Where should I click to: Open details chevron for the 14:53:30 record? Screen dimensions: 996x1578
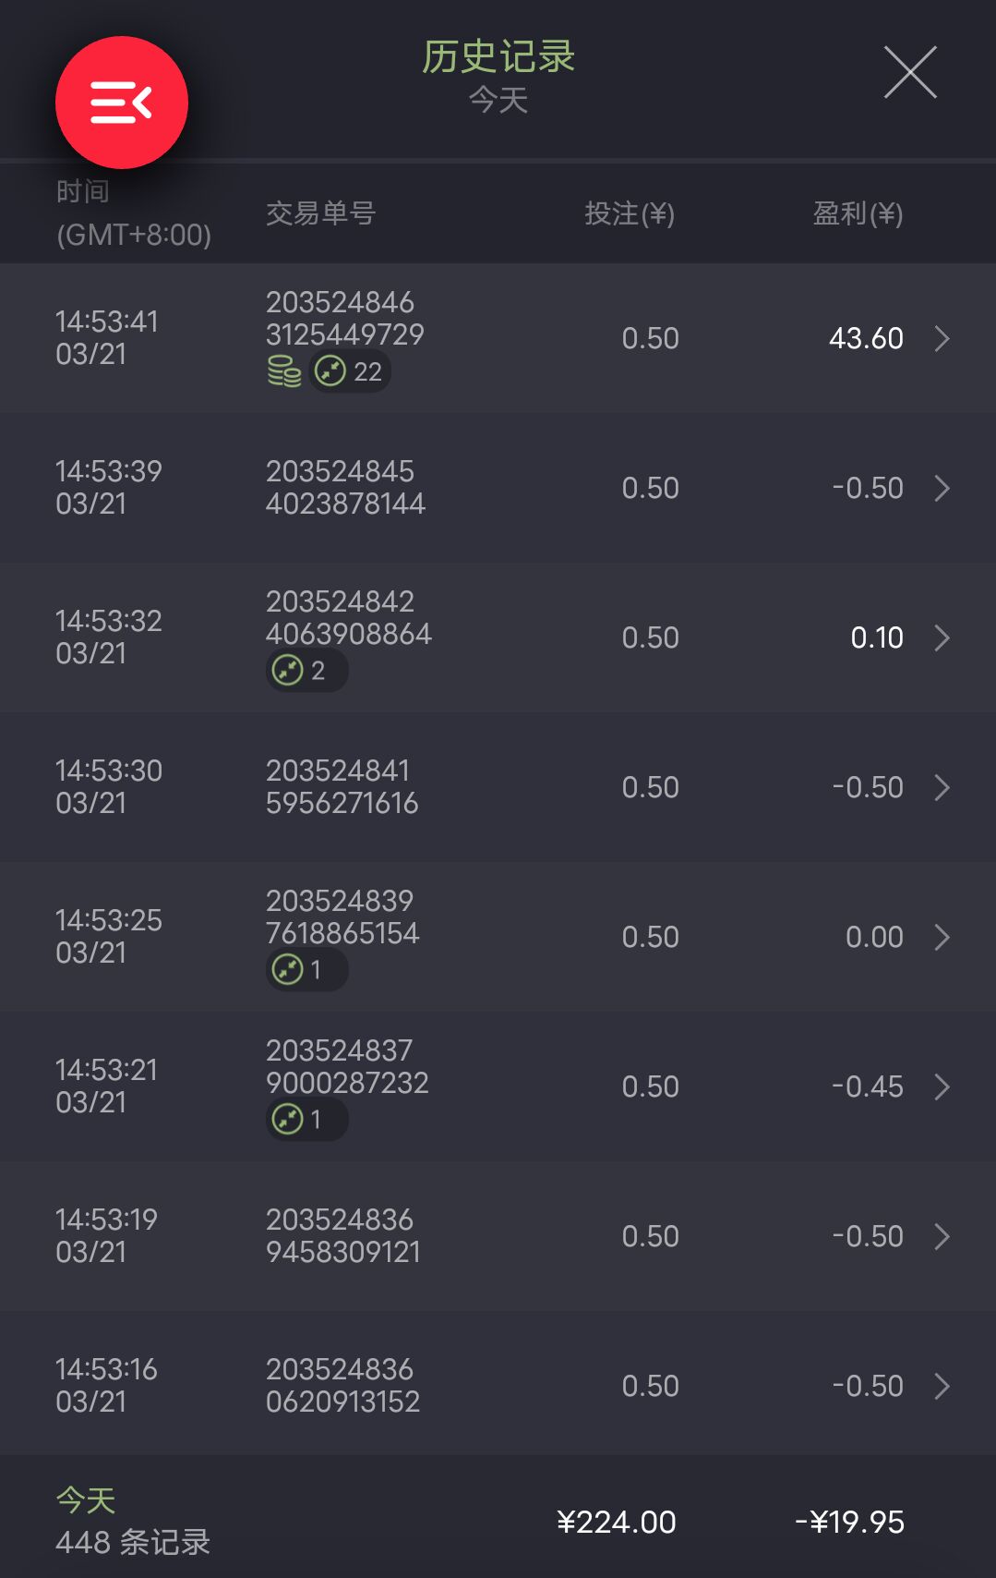[x=942, y=787]
